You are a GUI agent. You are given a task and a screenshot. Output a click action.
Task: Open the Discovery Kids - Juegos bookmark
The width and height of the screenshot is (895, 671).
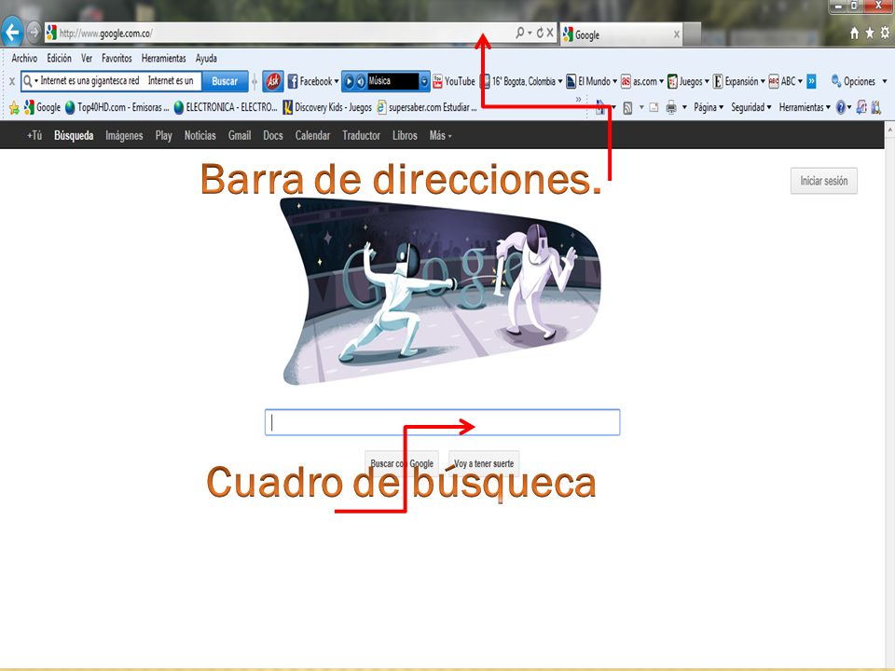point(327,107)
